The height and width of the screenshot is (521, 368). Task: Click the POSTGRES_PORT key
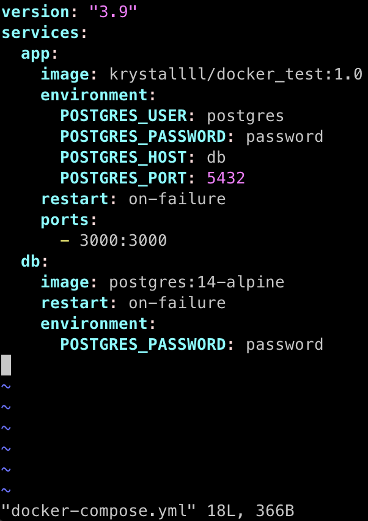[x=124, y=178]
